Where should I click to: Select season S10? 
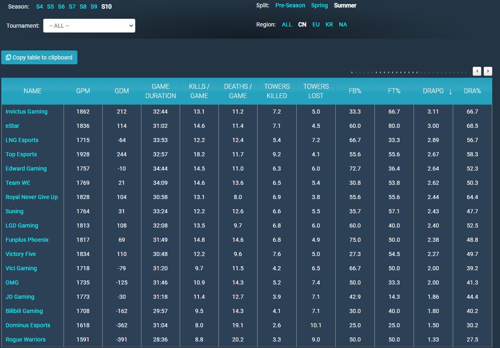point(106,7)
